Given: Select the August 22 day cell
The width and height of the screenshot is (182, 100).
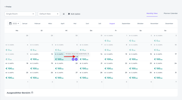Looking at the screenshot, I should (116, 66).
